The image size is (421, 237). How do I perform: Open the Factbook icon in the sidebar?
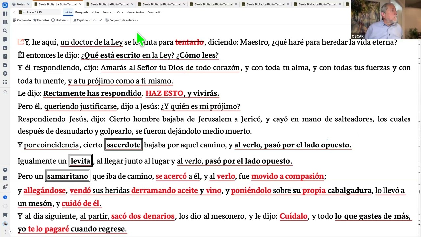5,39
